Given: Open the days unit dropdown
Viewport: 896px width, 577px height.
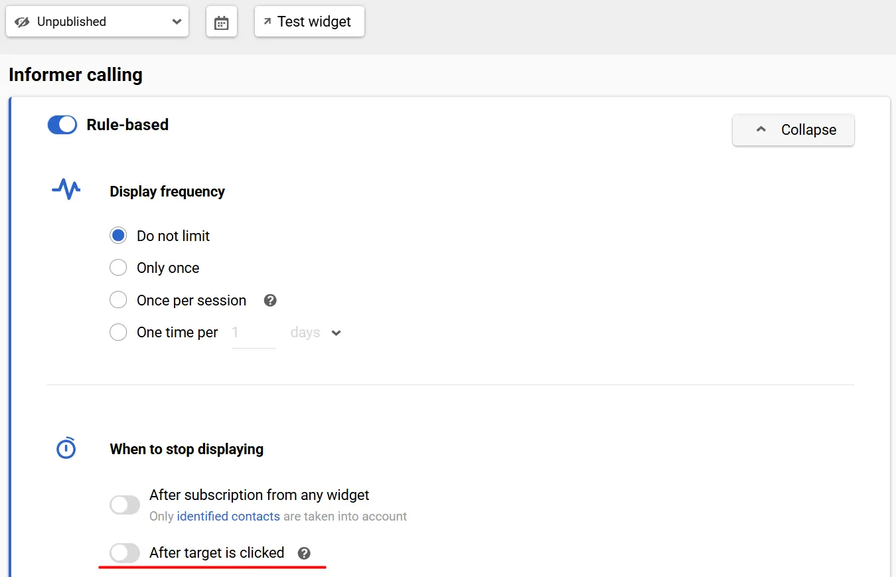Looking at the screenshot, I should pyautogui.click(x=316, y=333).
